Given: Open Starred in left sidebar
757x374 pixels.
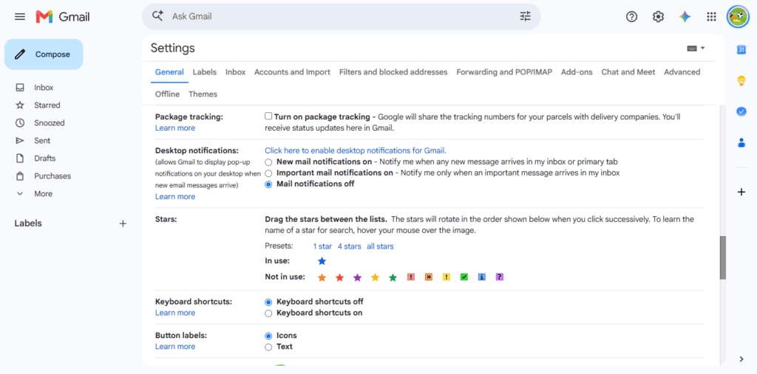Looking at the screenshot, I should click(47, 105).
